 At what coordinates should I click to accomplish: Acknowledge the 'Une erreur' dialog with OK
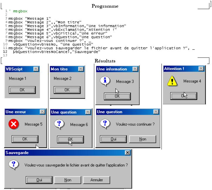[25, 139]
